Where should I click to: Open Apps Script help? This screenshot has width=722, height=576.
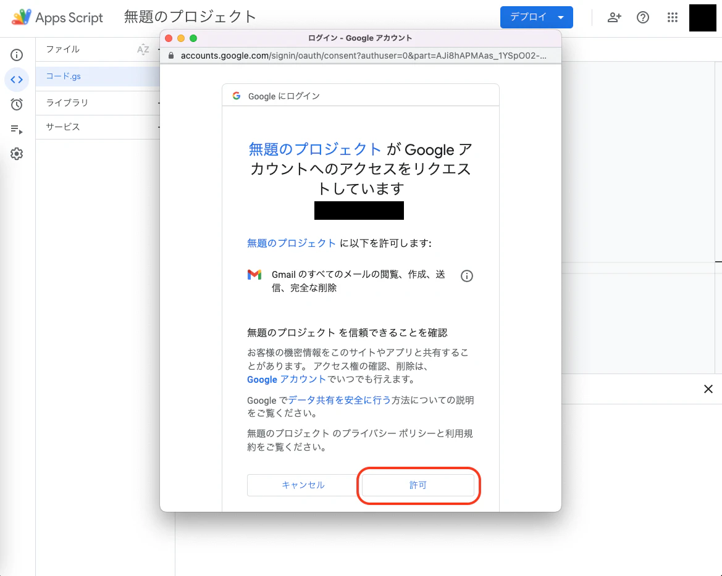pyautogui.click(x=643, y=17)
